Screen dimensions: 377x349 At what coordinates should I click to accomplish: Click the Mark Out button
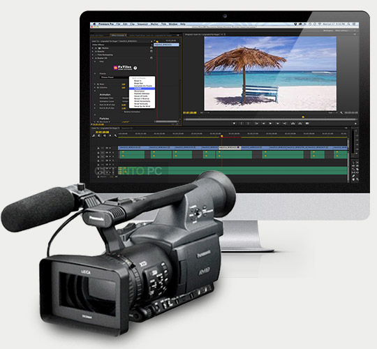[x=249, y=124]
